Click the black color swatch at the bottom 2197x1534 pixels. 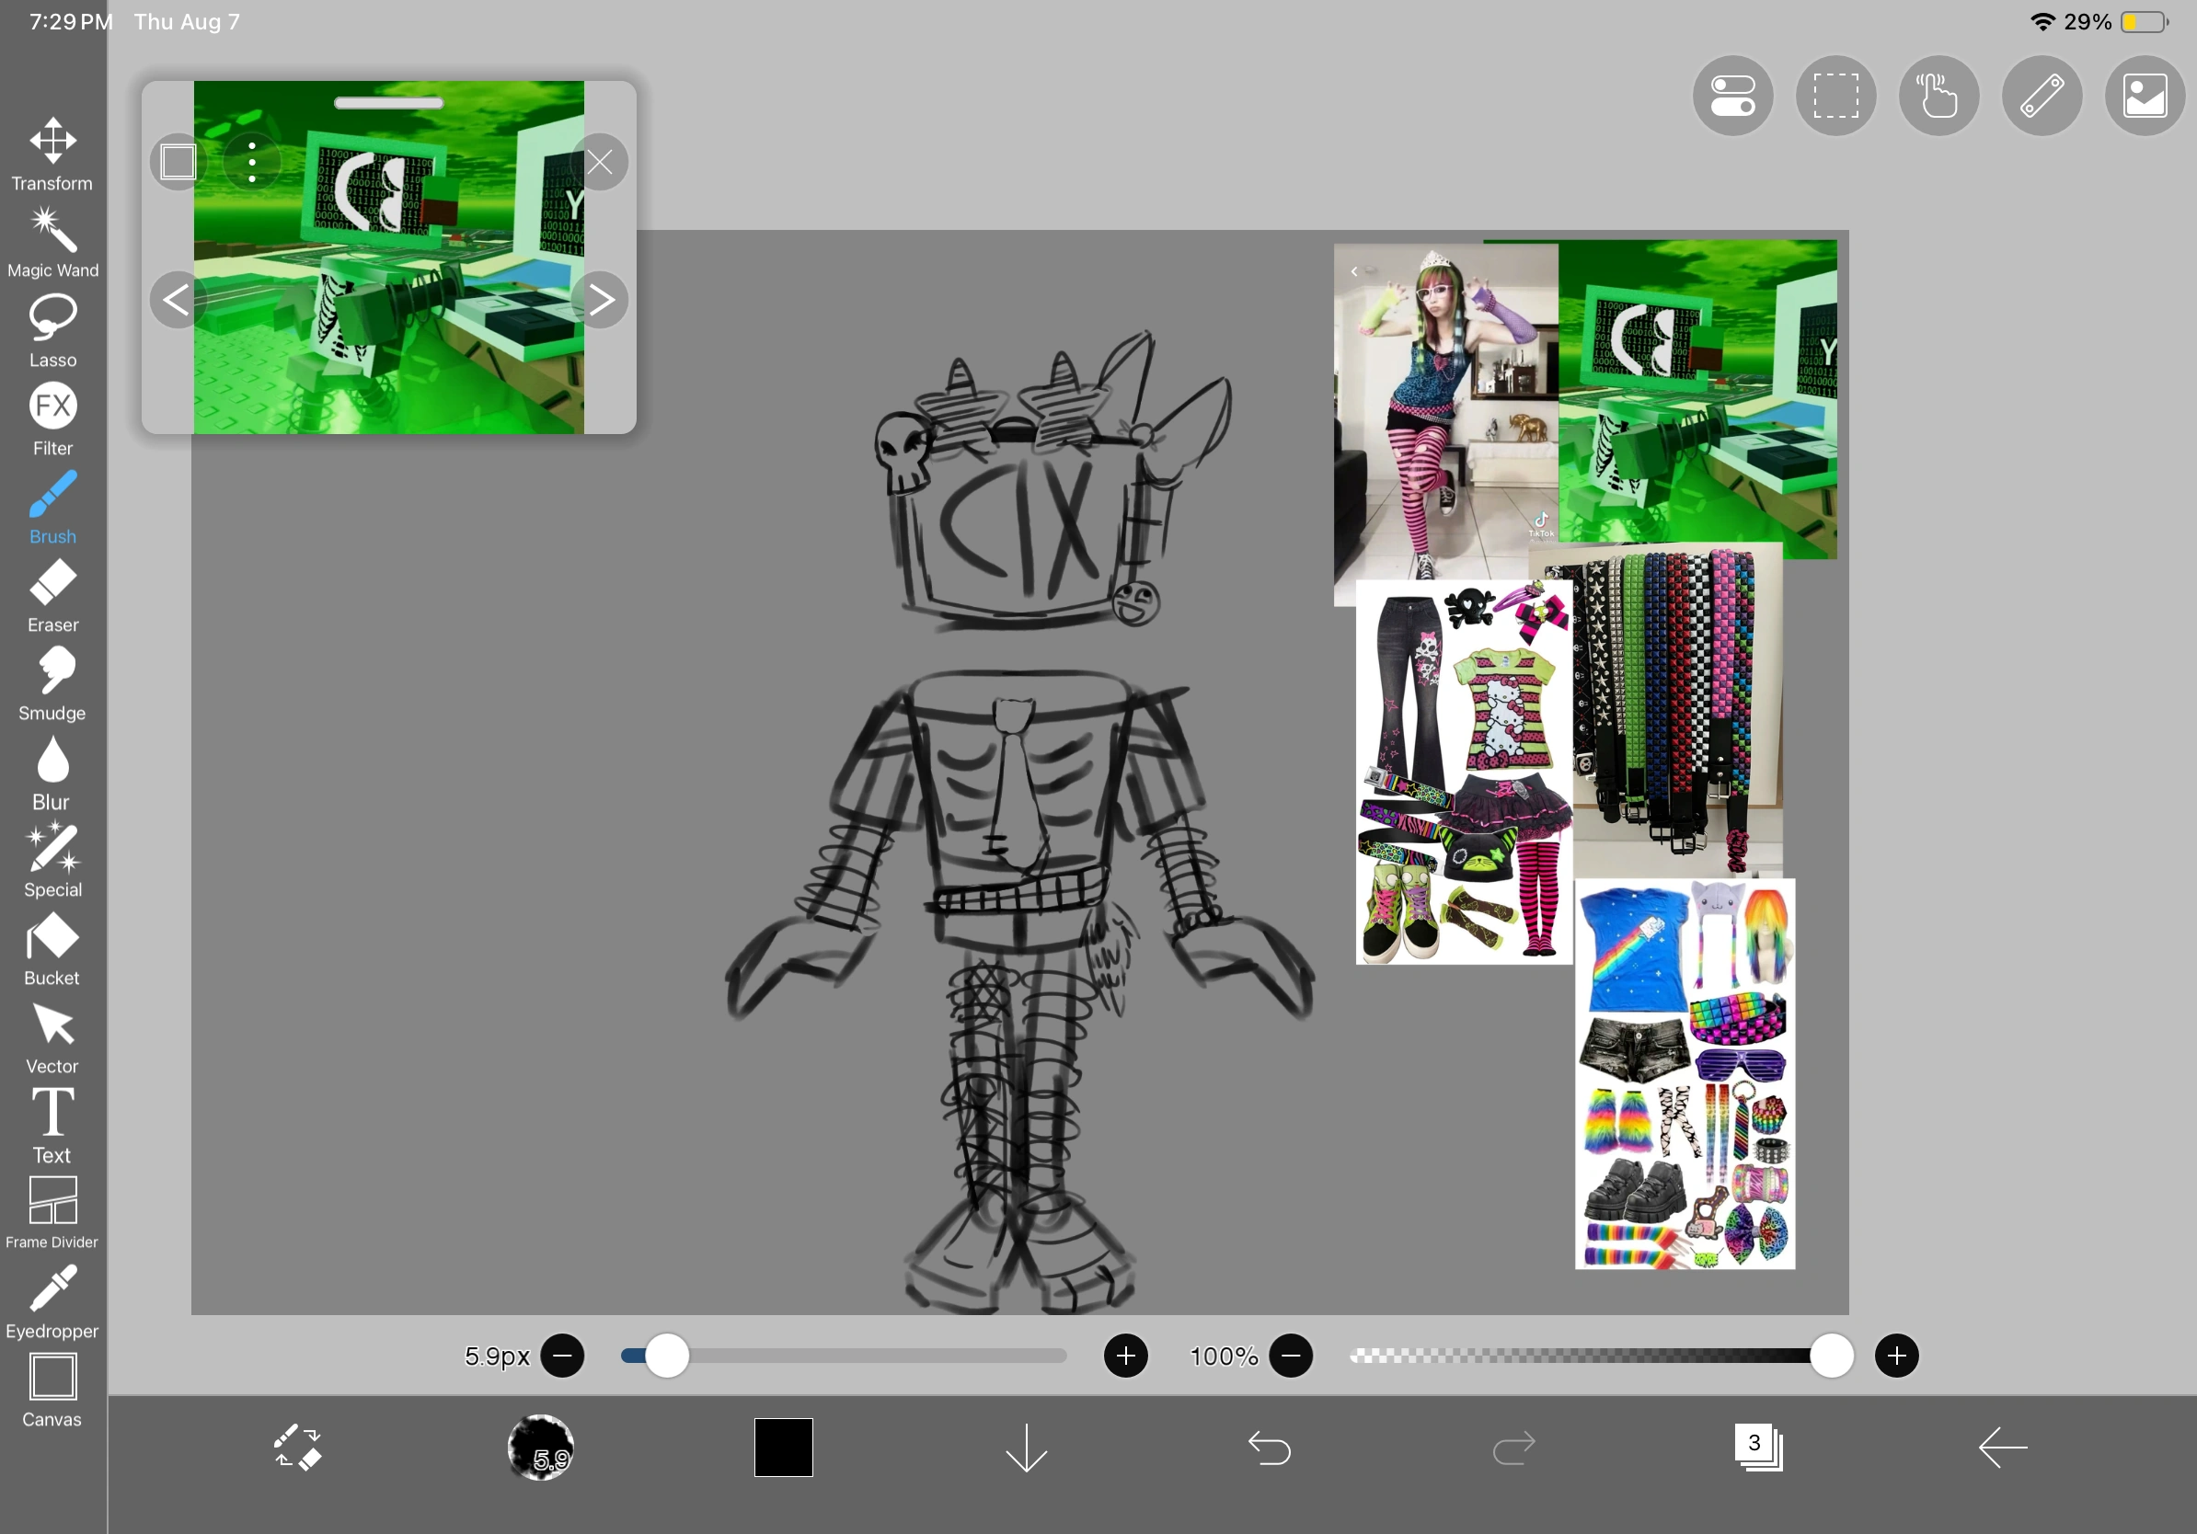[x=783, y=1448]
